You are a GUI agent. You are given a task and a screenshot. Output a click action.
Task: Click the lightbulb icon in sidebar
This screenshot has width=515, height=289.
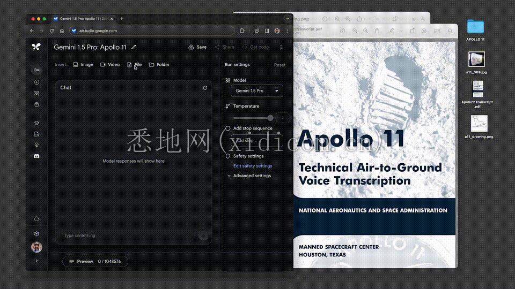tap(36, 145)
